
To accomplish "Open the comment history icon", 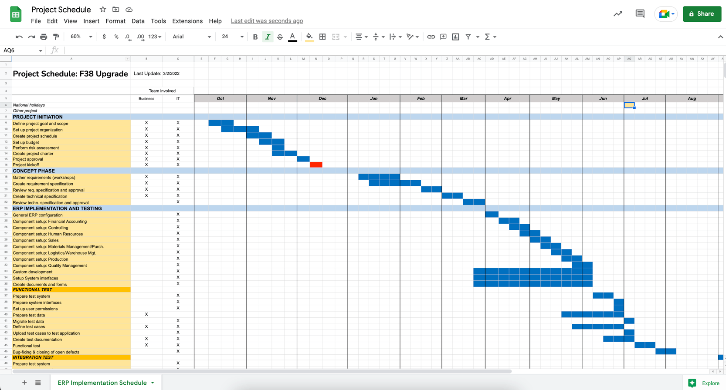I will click(640, 14).
